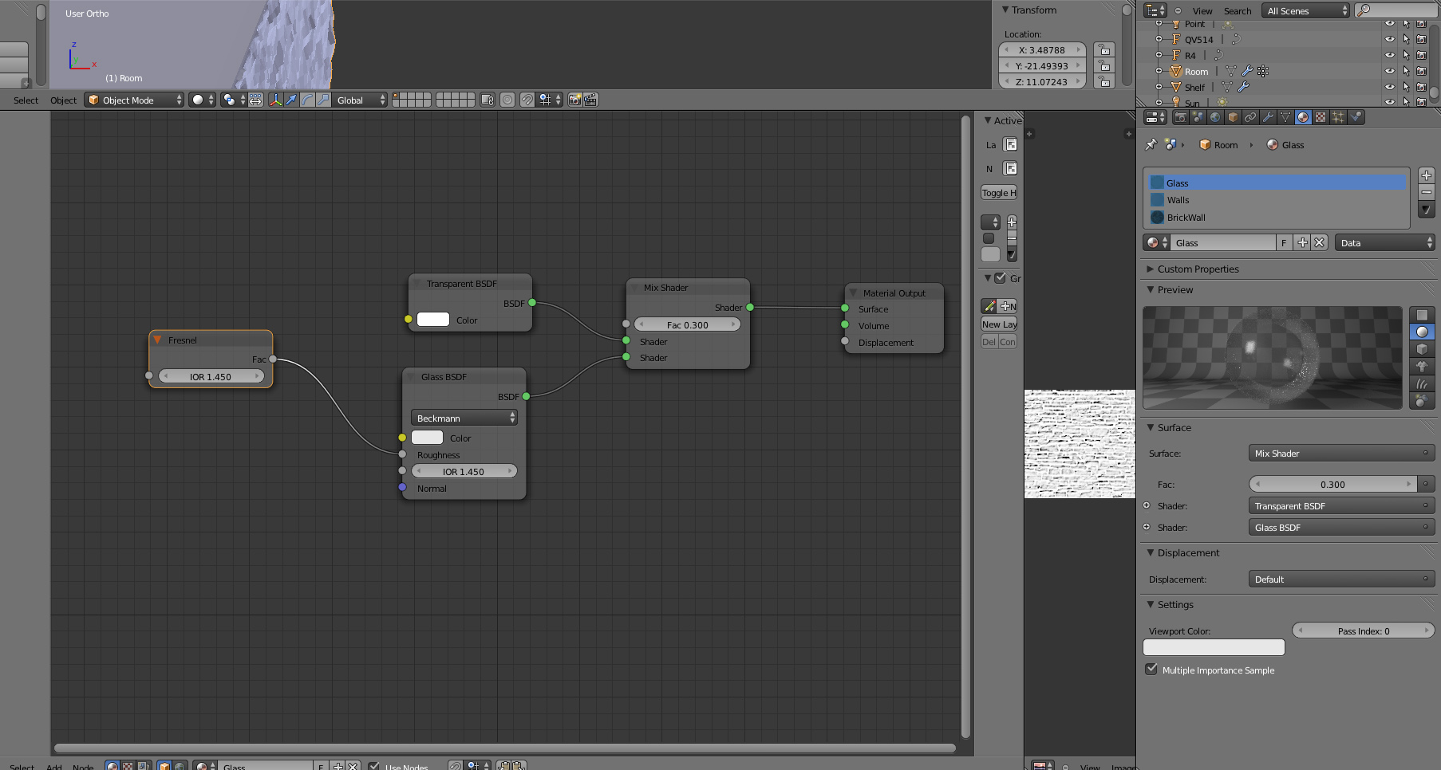
Task: Open the 3D view Object menu
Action: coord(63,100)
